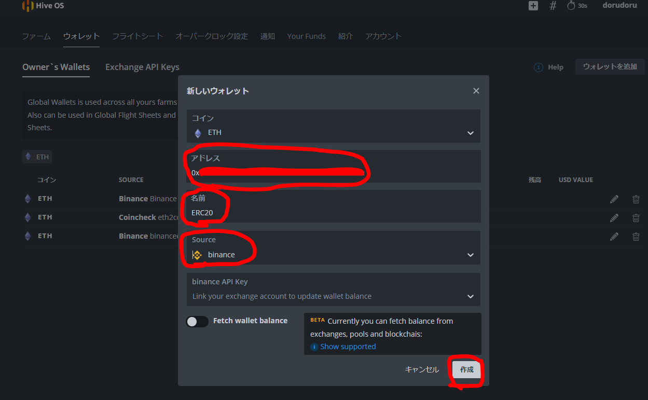Click the 30s refresh timer icon
This screenshot has width=648, height=400.
click(x=571, y=6)
